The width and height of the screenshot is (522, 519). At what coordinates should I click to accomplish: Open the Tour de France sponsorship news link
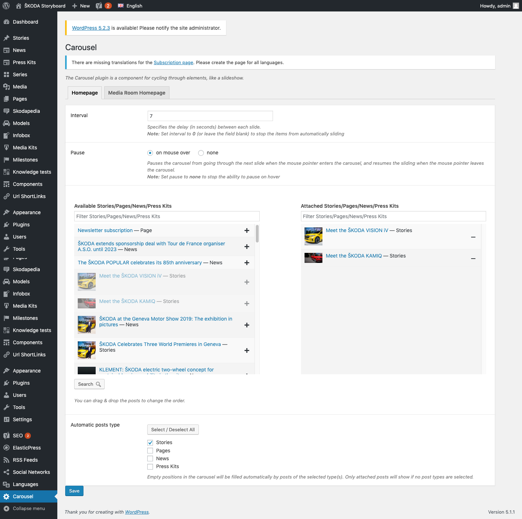tap(151, 246)
